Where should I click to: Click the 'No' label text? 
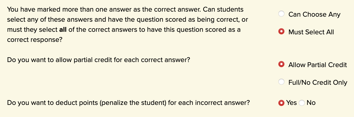[x=311, y=103]
